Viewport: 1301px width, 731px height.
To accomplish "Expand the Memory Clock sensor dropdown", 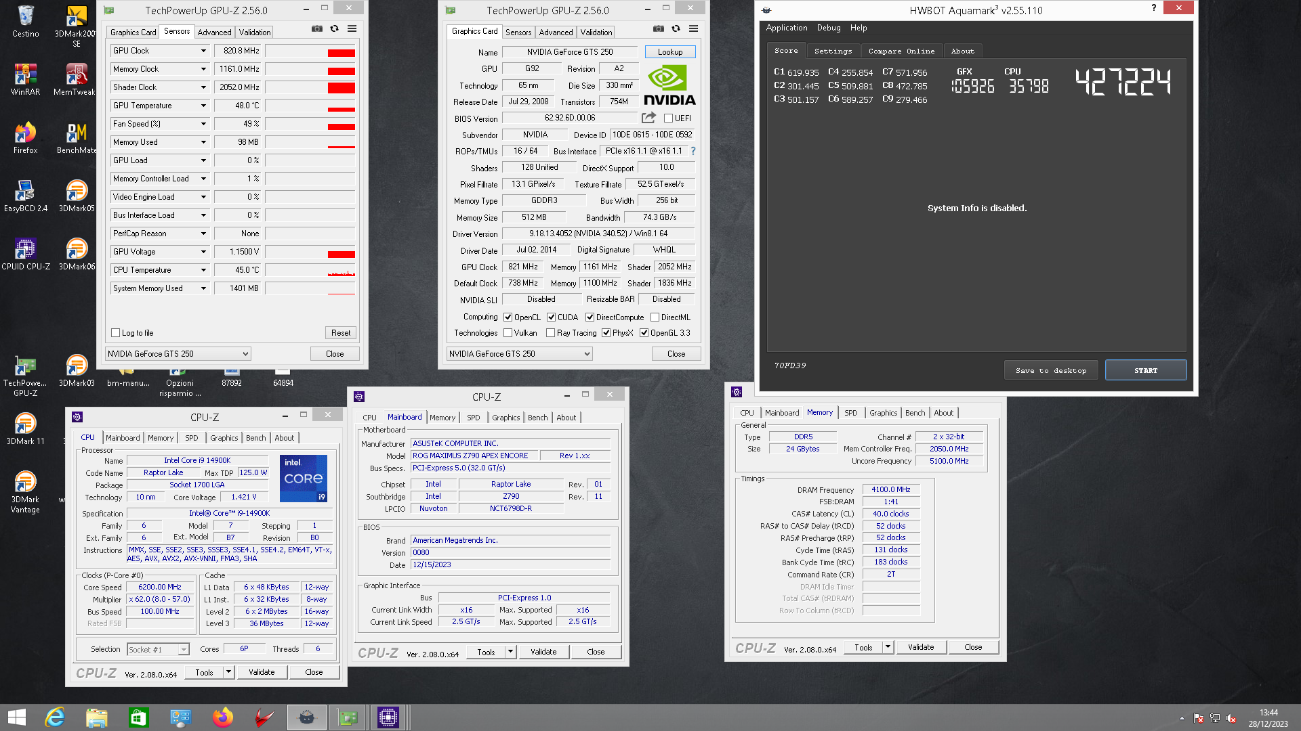I will point(203,69).
